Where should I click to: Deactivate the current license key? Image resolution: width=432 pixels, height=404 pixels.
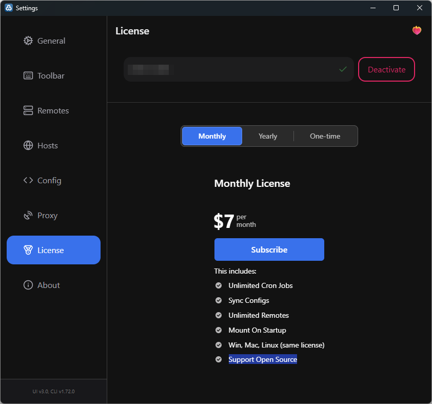click(386, 69)
